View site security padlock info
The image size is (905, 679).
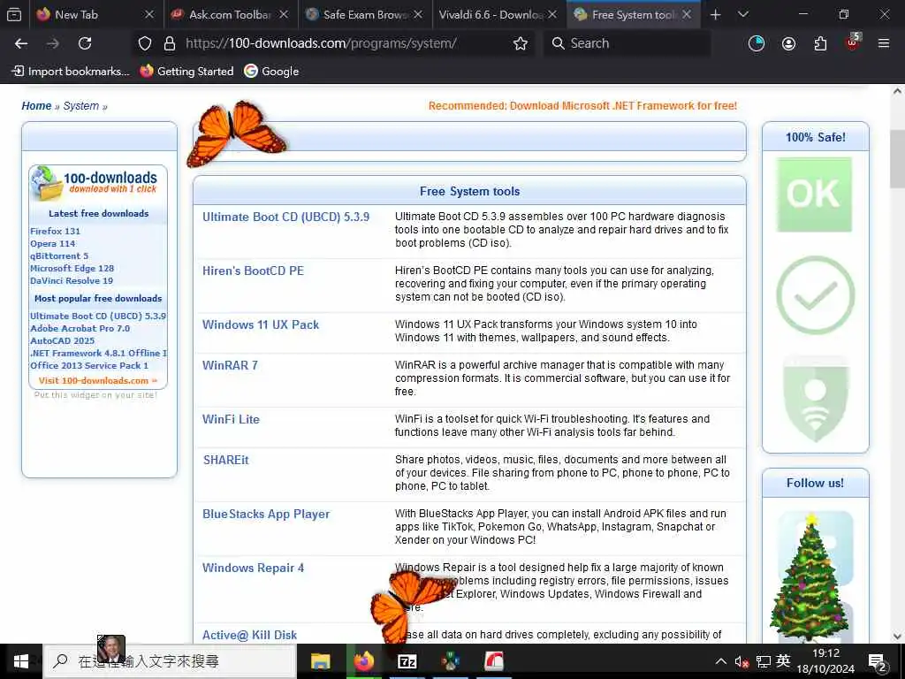pos(169,43)
